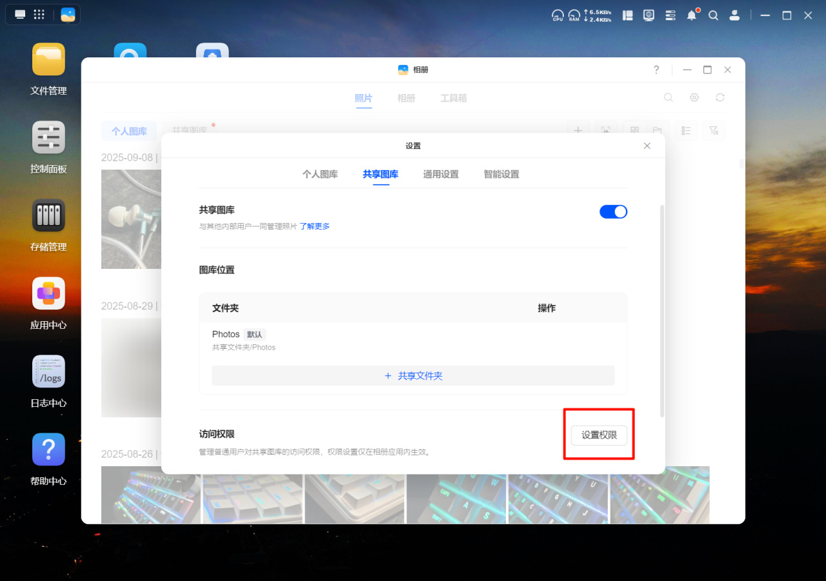Open the notifications bell
This screenshot has width=826, height=581.
click(x=692, y=15)
